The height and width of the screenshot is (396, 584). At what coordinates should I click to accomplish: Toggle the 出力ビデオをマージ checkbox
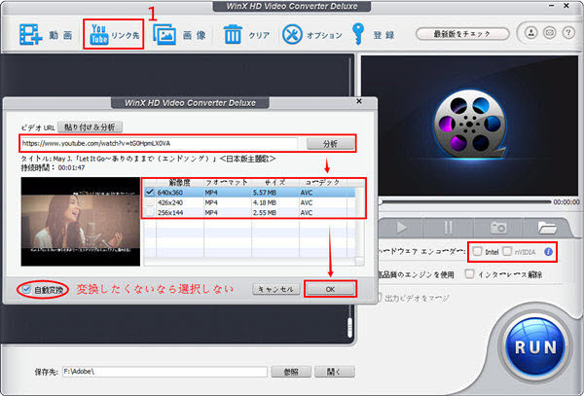380,298
